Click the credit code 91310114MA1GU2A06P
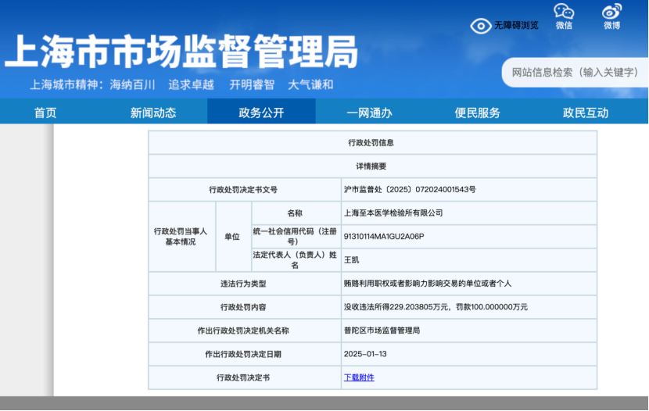Image resolution: width=649 pixels, height=411 pixels. 383,236
